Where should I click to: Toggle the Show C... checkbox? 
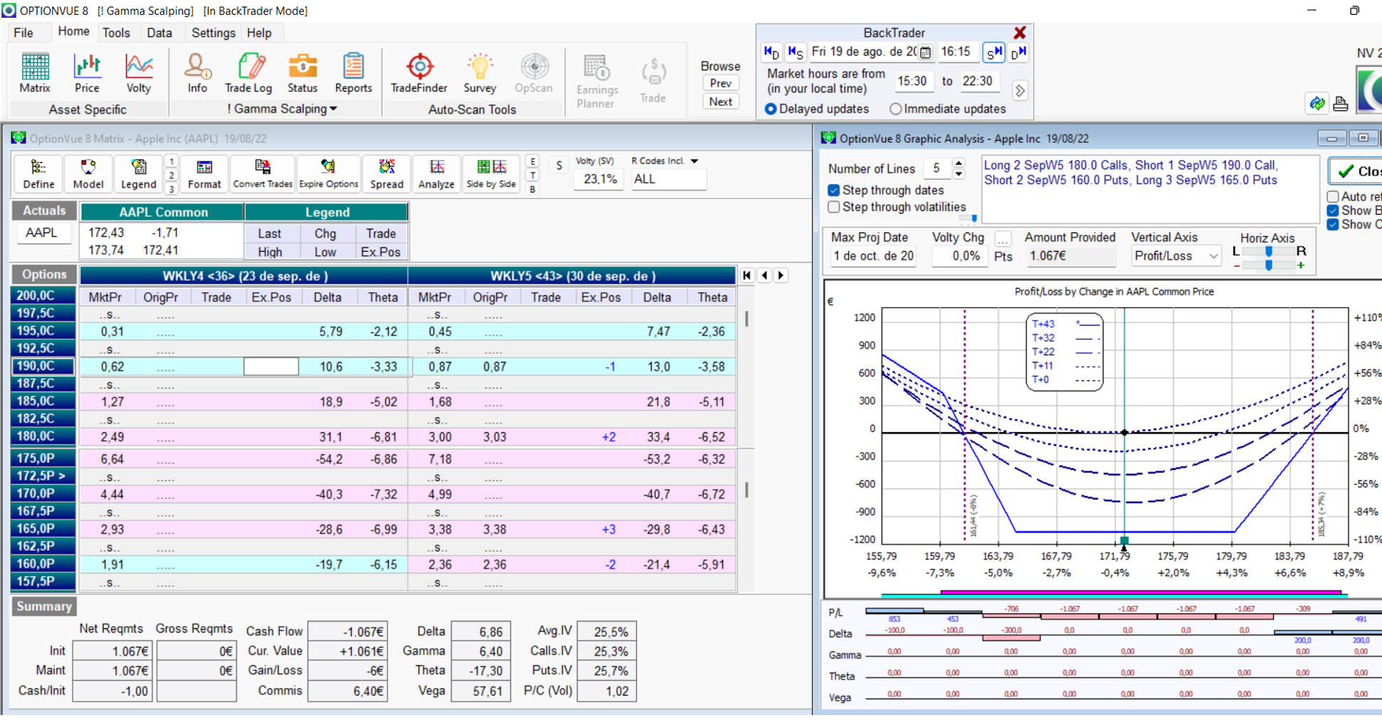pyautogui.click(x=1333, y=225)
